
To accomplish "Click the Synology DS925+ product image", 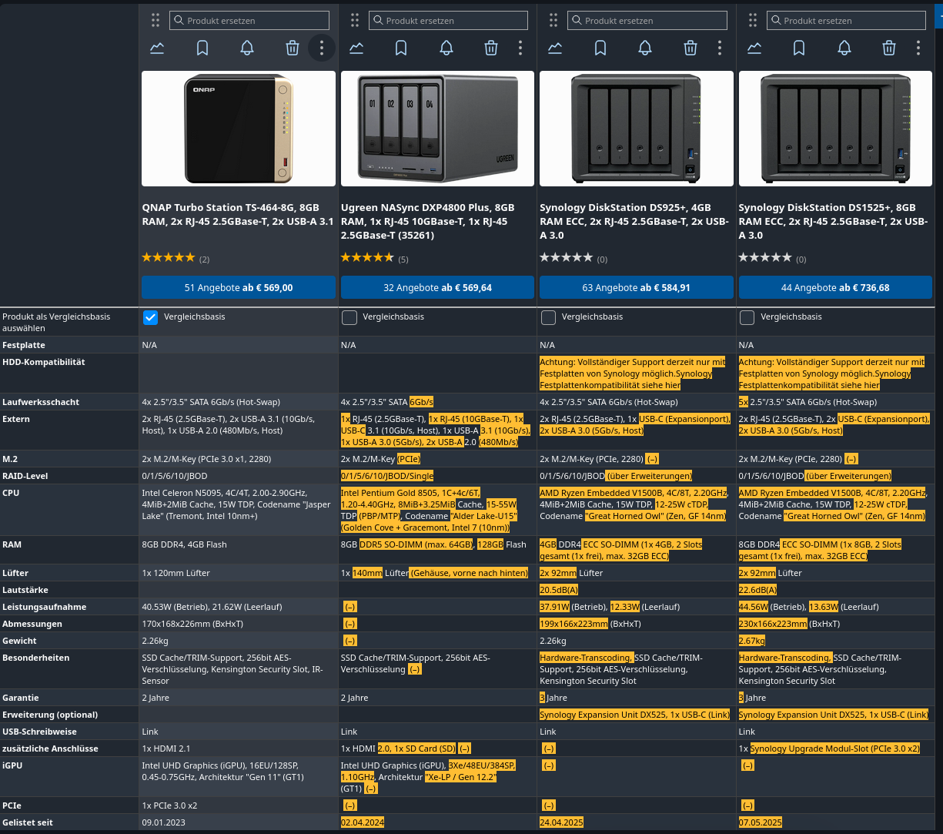I will pyautogui.click(x=636, y=129).
